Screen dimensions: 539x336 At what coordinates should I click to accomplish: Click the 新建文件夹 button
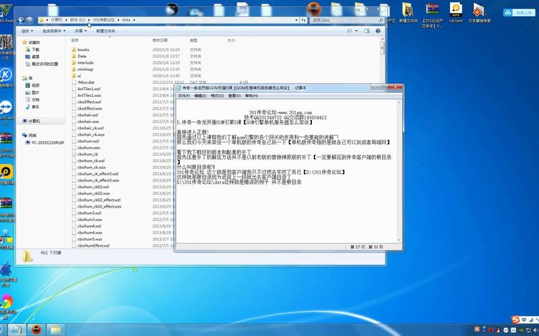coord(104,31)
